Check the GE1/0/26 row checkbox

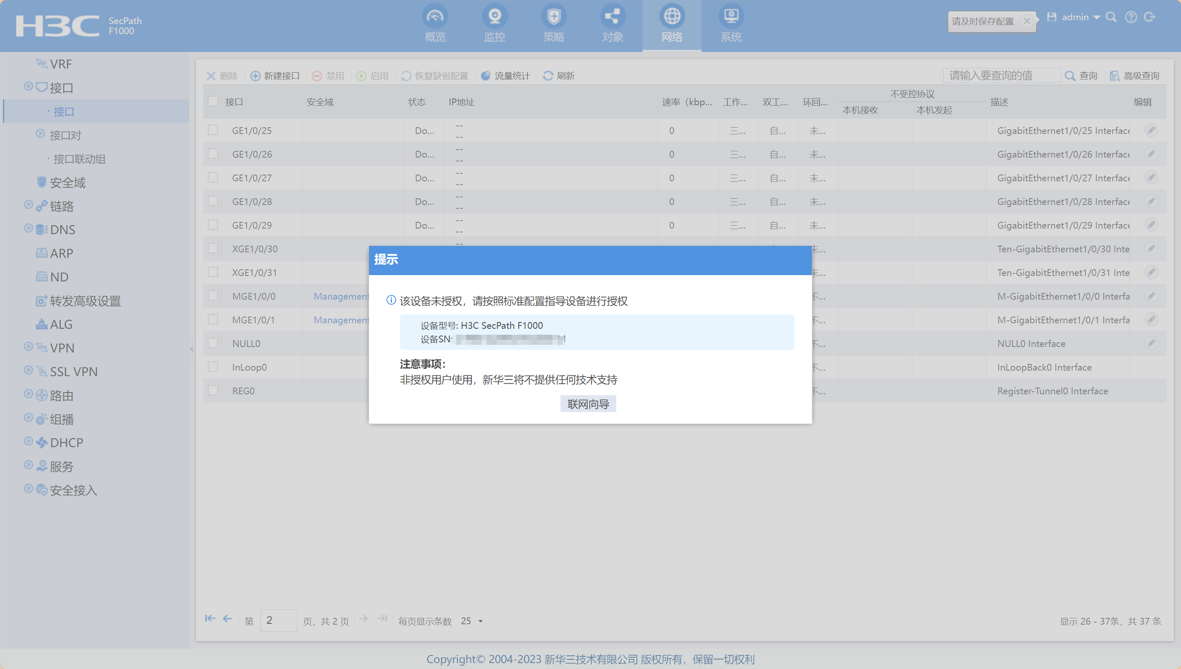click(213, 154)
